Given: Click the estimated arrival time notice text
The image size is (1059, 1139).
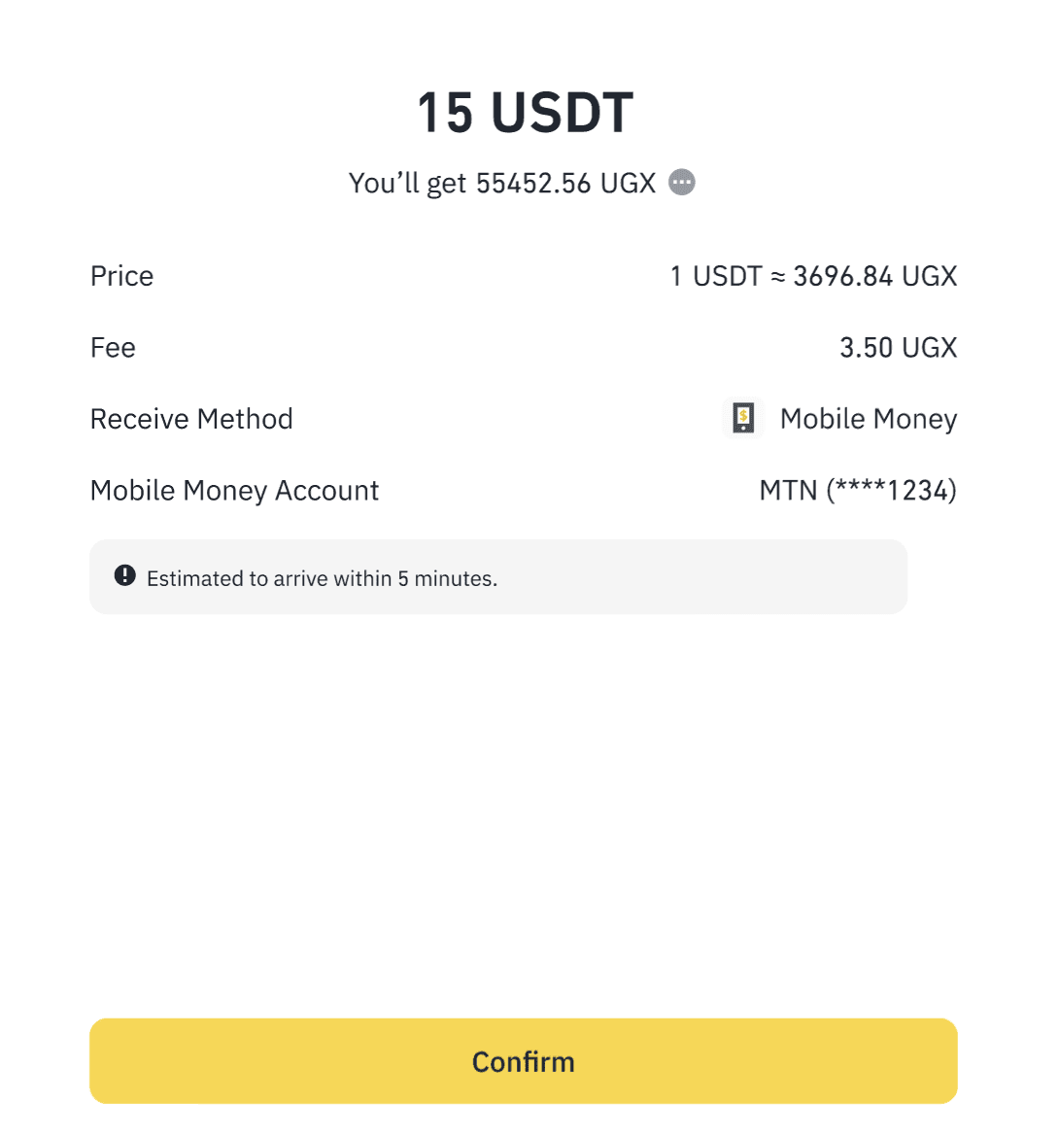Looking at the screenshot, I should pos(322,579).
